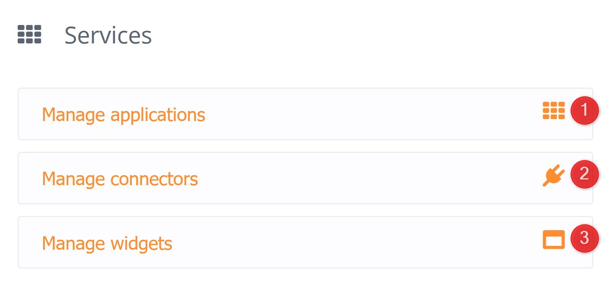Open the Manage widgets link

[x=107, y=244]
